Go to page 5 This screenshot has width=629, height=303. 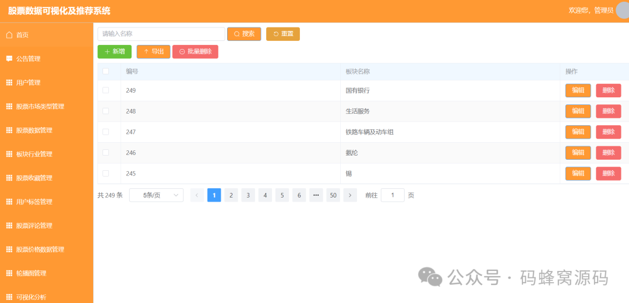(282, 195)
